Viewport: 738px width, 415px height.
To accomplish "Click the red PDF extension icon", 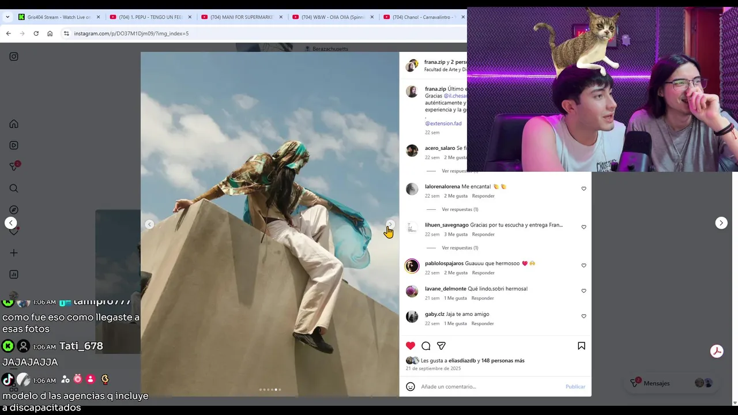I will 717,352.
